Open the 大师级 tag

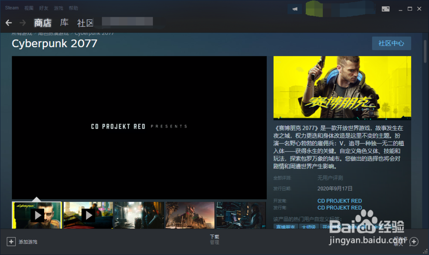coord(308,227)
